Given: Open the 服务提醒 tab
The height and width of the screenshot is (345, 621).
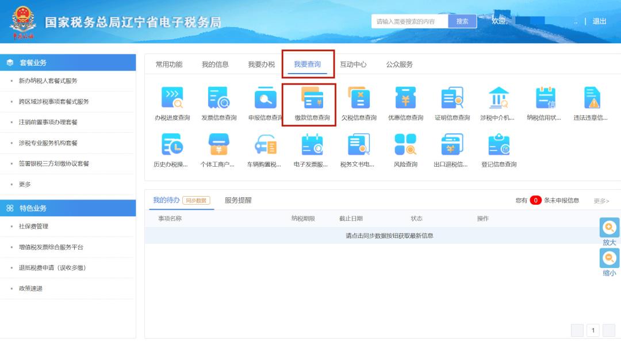Looking at the screenshot, I should (238, 201).
